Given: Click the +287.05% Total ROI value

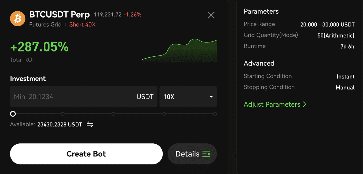Looking at the screenshot, I should (39, 47).
